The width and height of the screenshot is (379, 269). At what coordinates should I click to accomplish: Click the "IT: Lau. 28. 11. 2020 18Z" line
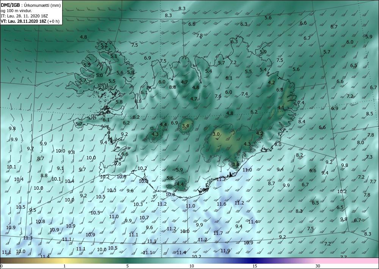coord(24,16)
